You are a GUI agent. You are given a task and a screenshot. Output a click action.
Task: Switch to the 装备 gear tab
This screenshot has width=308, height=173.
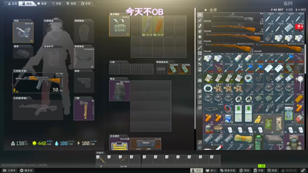27,3
